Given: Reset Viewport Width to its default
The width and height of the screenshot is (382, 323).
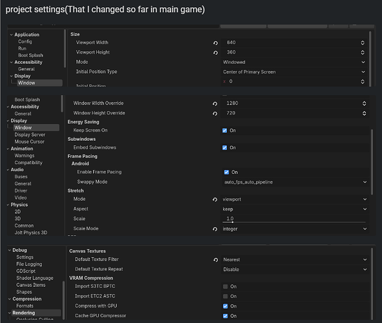Looking at the screenshot, I should [215, 43].
